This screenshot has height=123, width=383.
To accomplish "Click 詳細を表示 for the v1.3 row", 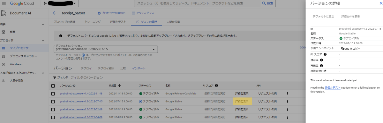I will (242, 101).
